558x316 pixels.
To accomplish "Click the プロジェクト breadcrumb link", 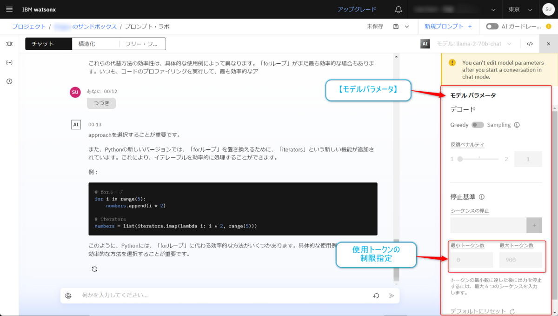I will click(29, 27).
